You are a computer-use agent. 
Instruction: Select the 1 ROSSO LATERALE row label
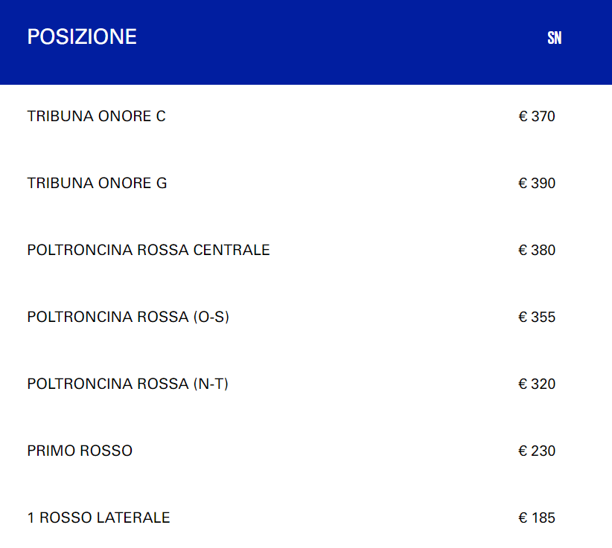tap(98, 518)
